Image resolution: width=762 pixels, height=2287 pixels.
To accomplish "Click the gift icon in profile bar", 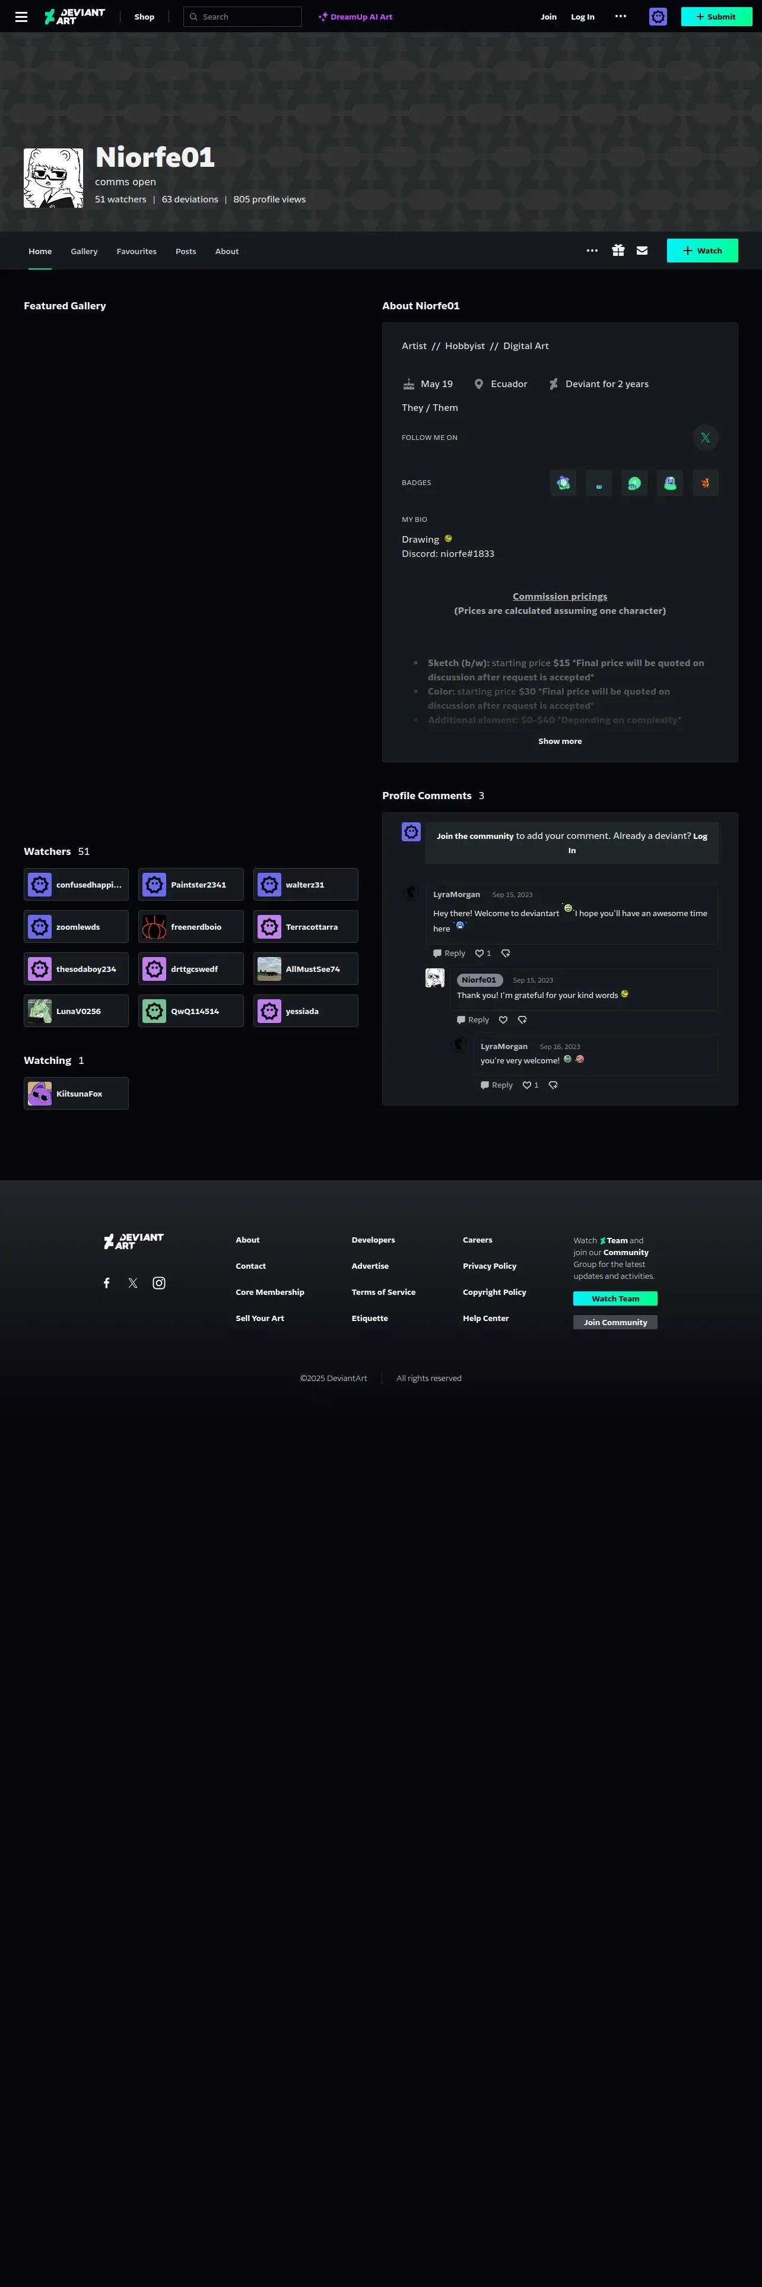I will click(618, 251).
